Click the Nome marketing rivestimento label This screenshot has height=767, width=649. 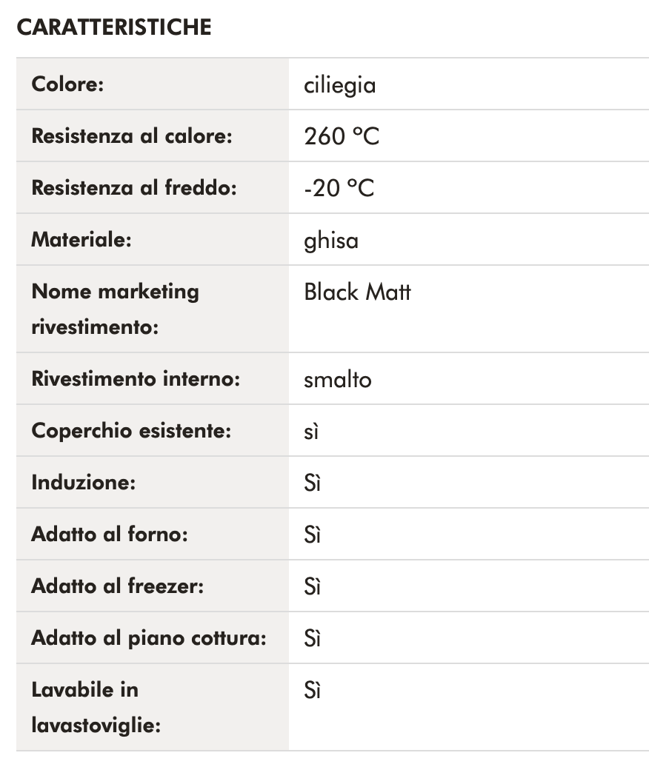[115, 309]
